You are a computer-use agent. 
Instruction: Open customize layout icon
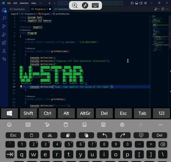pyautogui.click(x=145, y=3)
